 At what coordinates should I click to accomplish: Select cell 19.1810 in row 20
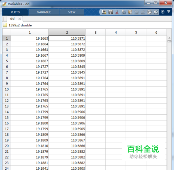point(30,146)
